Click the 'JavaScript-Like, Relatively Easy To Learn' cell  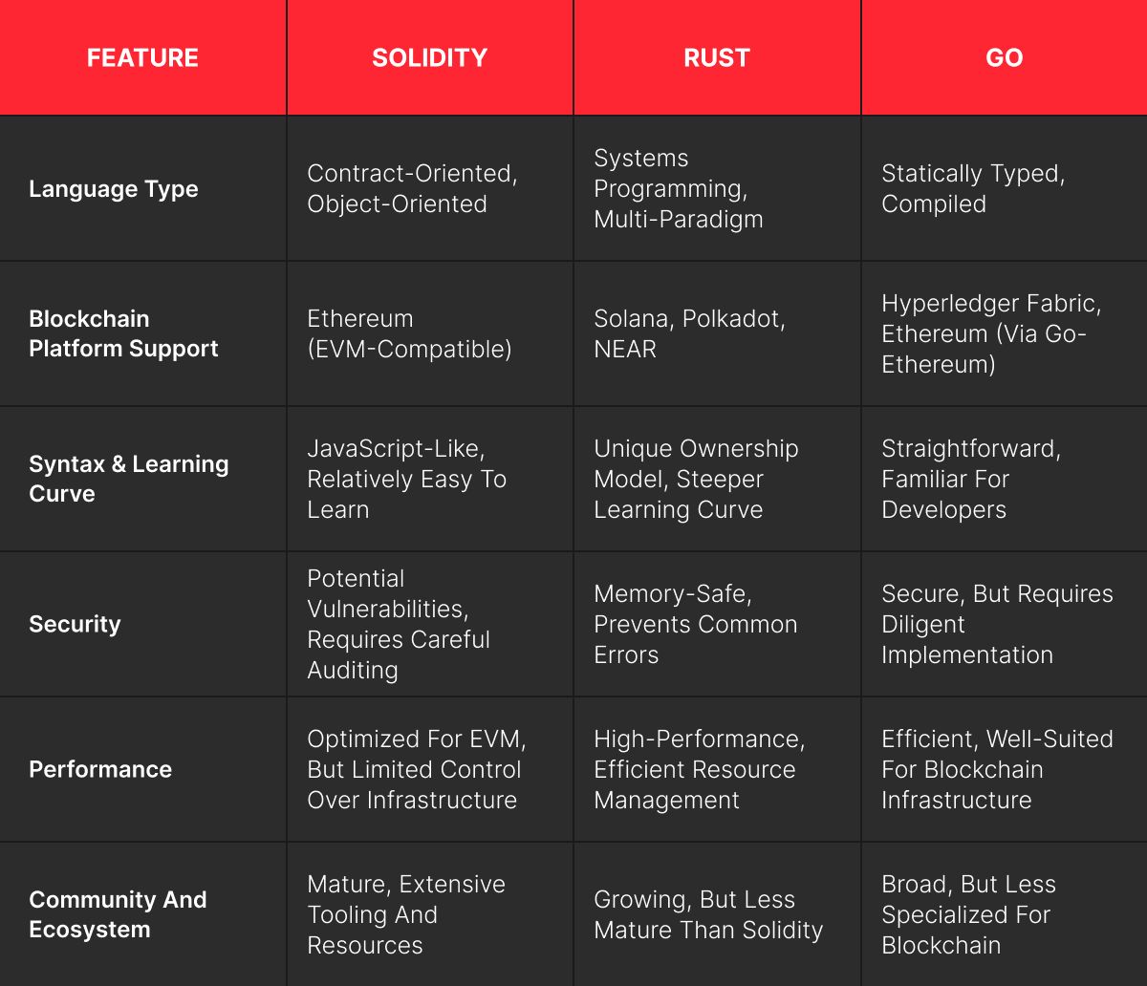click(406, 479)
